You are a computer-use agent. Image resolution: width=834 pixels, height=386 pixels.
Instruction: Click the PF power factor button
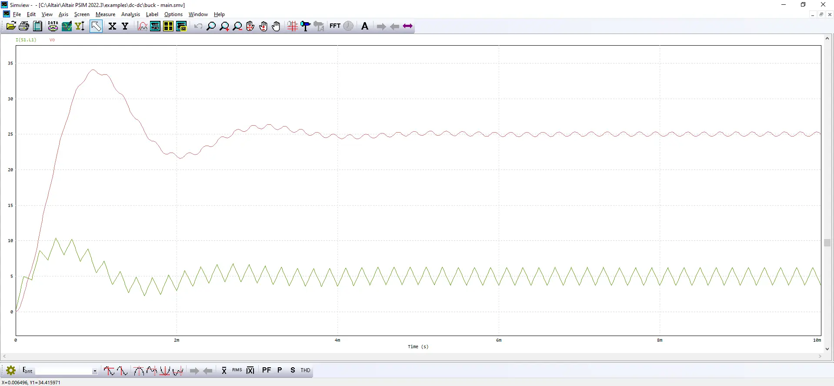267,370
